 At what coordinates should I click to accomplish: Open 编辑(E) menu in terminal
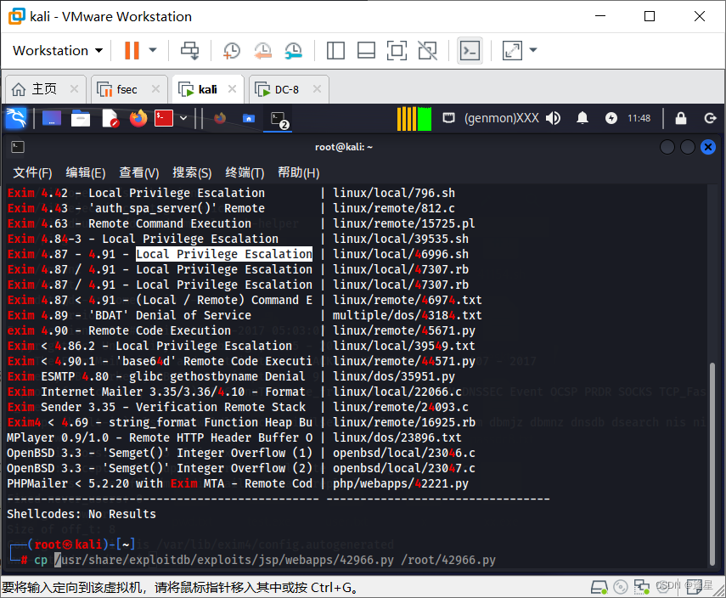[85, 172]
